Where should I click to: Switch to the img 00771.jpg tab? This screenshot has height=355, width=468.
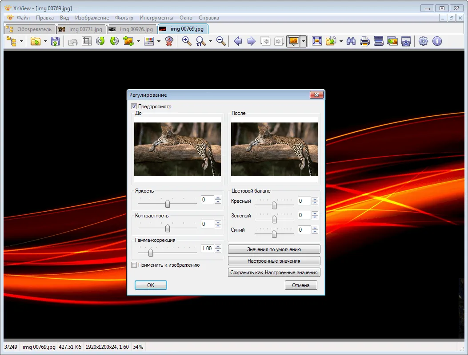[81, 29]
